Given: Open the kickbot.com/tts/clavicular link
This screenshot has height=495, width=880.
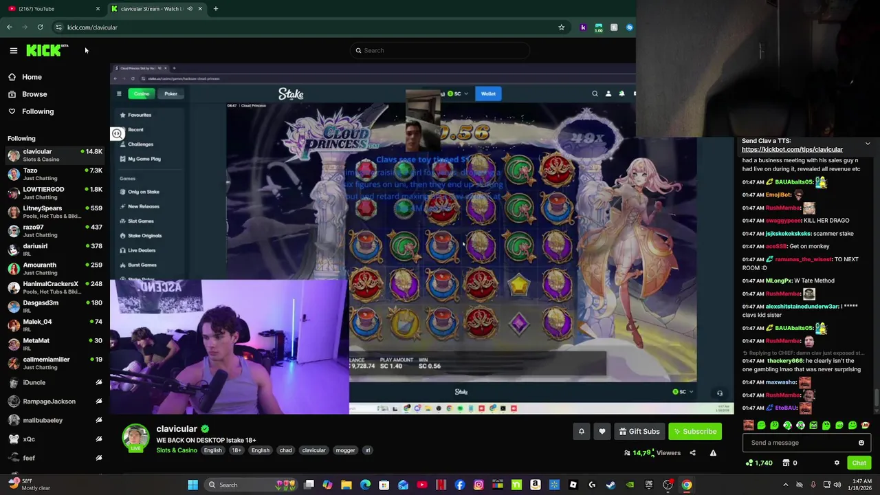Looking at the screenshot, I should (792, 150).
